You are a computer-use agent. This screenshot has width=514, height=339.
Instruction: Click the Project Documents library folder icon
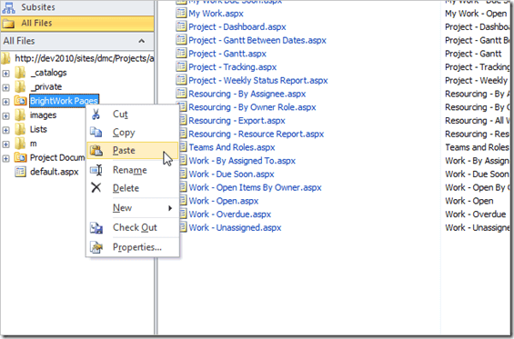coord(20,157)
